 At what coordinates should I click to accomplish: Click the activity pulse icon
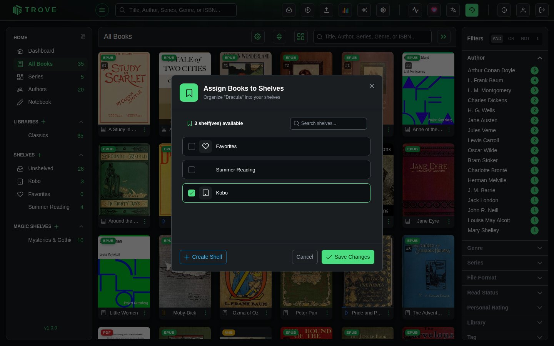pos(415,10)
